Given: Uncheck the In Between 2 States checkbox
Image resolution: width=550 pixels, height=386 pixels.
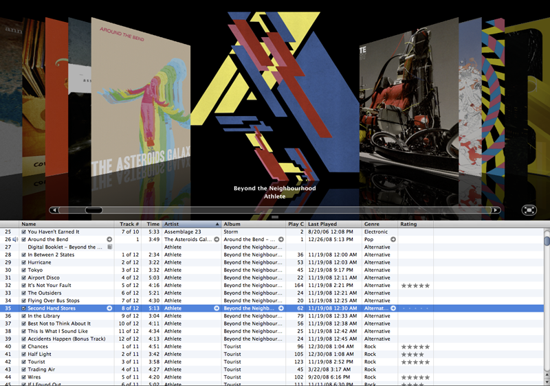Looking at the screenshot, I should click(x=24, y=255).
